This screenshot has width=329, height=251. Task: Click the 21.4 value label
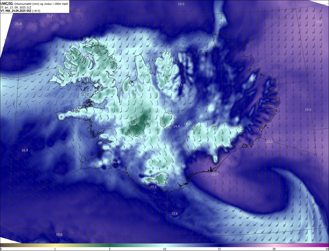(18, 24)
